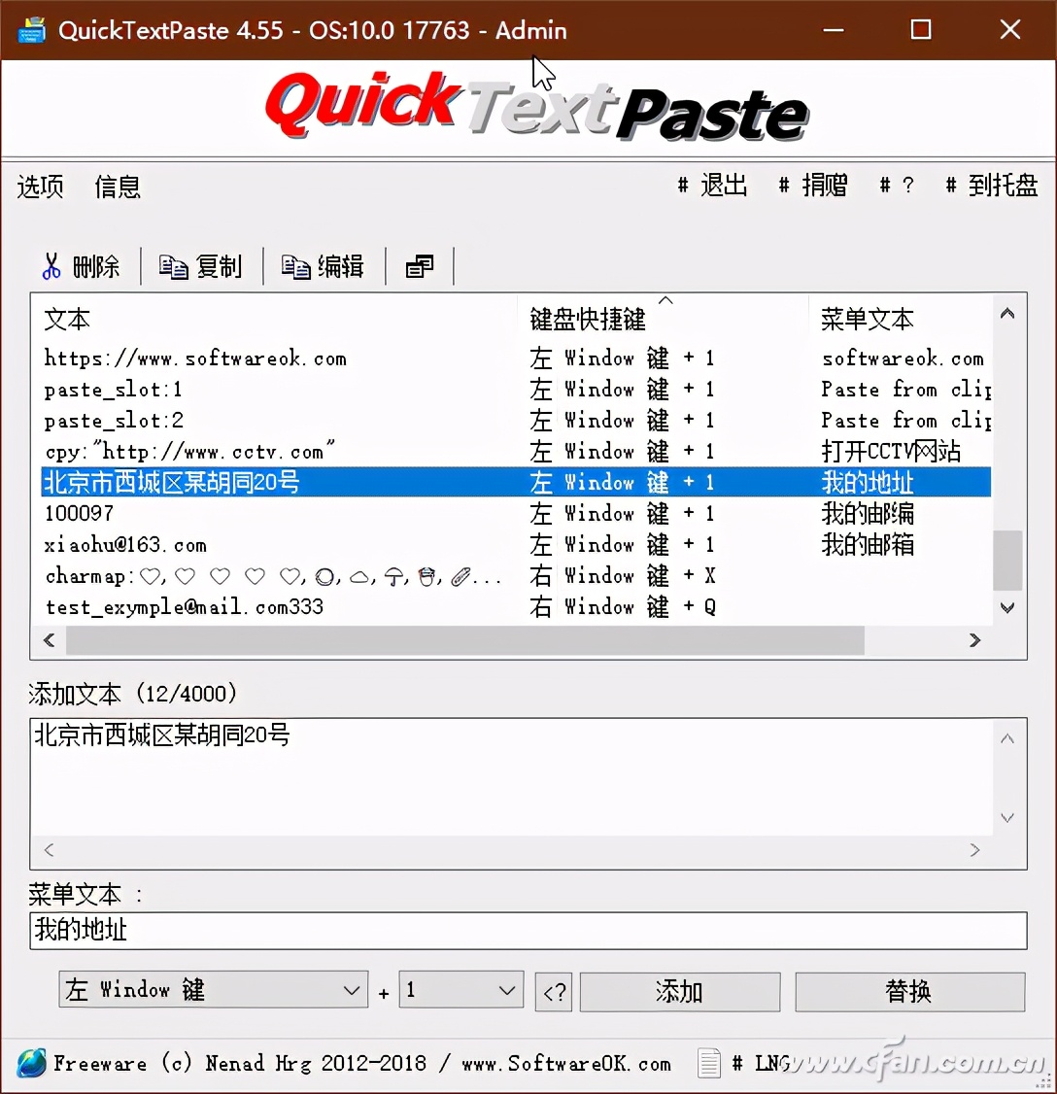Select the test_exymple@mail.com333 row

point(516,606)
